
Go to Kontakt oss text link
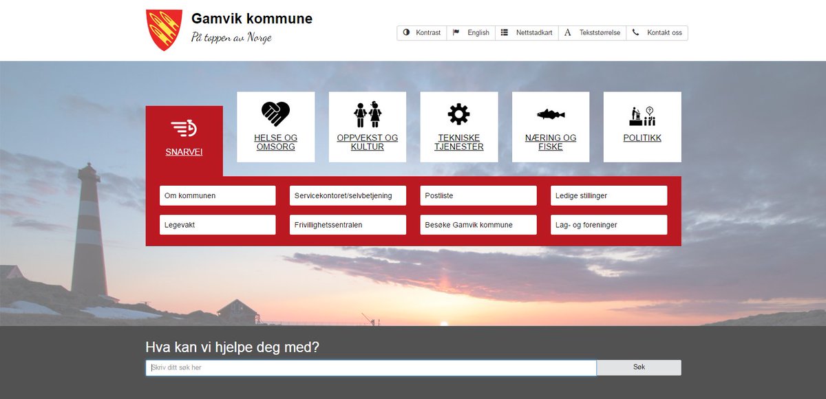click(665, 32)
